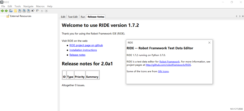244x111 pixels.
Task: Open RIDE project page on github link
Action: [86, 45]
